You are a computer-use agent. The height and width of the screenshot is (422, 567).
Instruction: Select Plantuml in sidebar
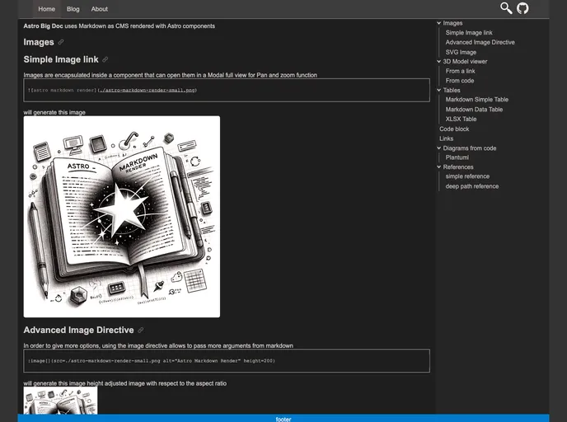(x=457, y=157)
